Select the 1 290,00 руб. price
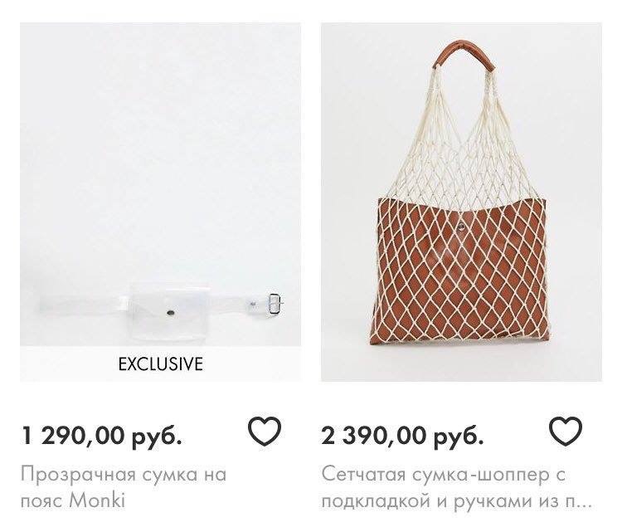This screenshot has width=622, height=527. click(101, 436)
